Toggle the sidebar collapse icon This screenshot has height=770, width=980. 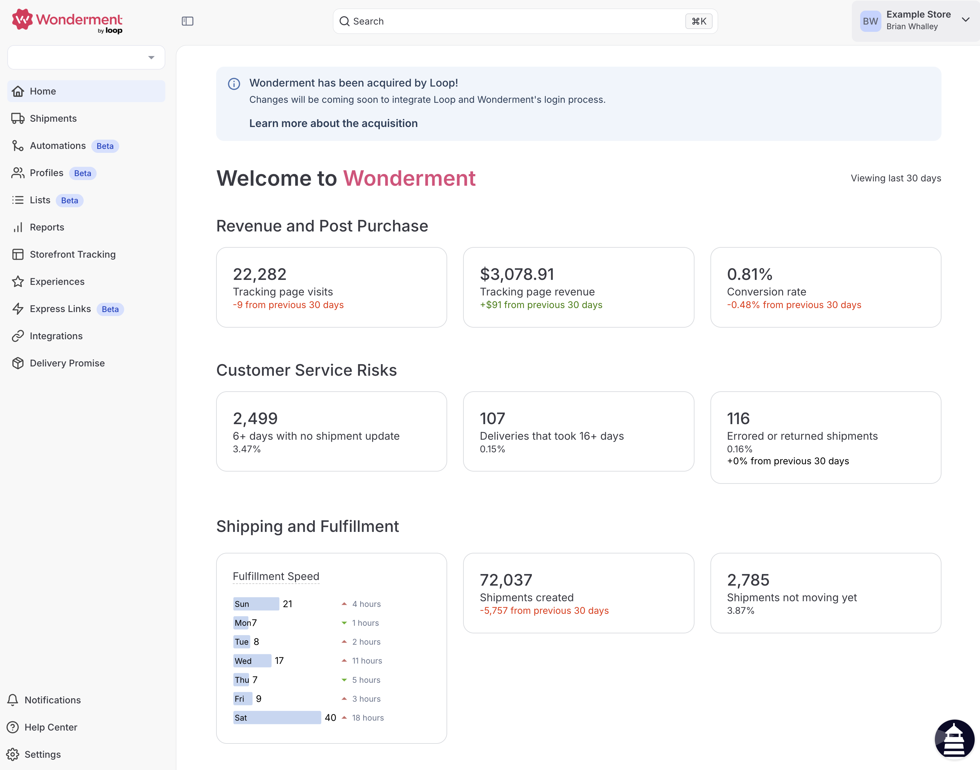click(x=187, y=21)
